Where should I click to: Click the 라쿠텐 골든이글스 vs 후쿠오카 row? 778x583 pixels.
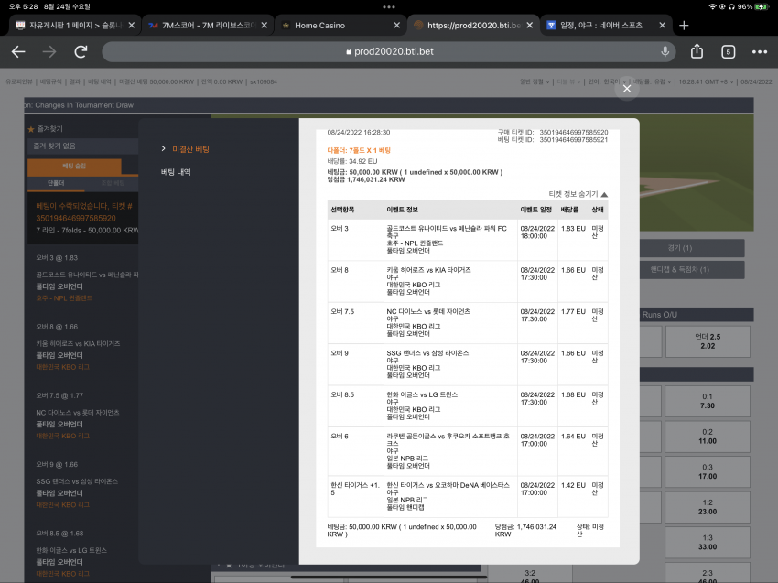pyautogui.click(x=468, y=451)
